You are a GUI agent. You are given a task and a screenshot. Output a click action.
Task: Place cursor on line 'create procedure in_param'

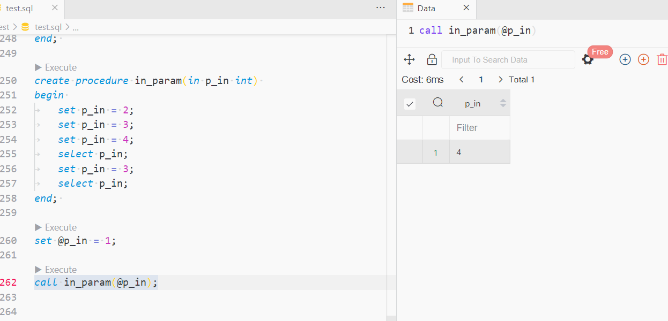click(x=146, y=81)
